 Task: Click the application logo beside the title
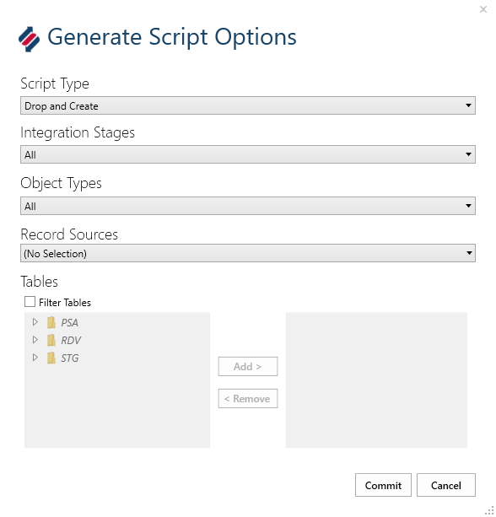pos(29,39)
